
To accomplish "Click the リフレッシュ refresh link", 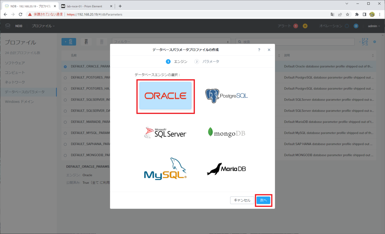I will (365, 42).
